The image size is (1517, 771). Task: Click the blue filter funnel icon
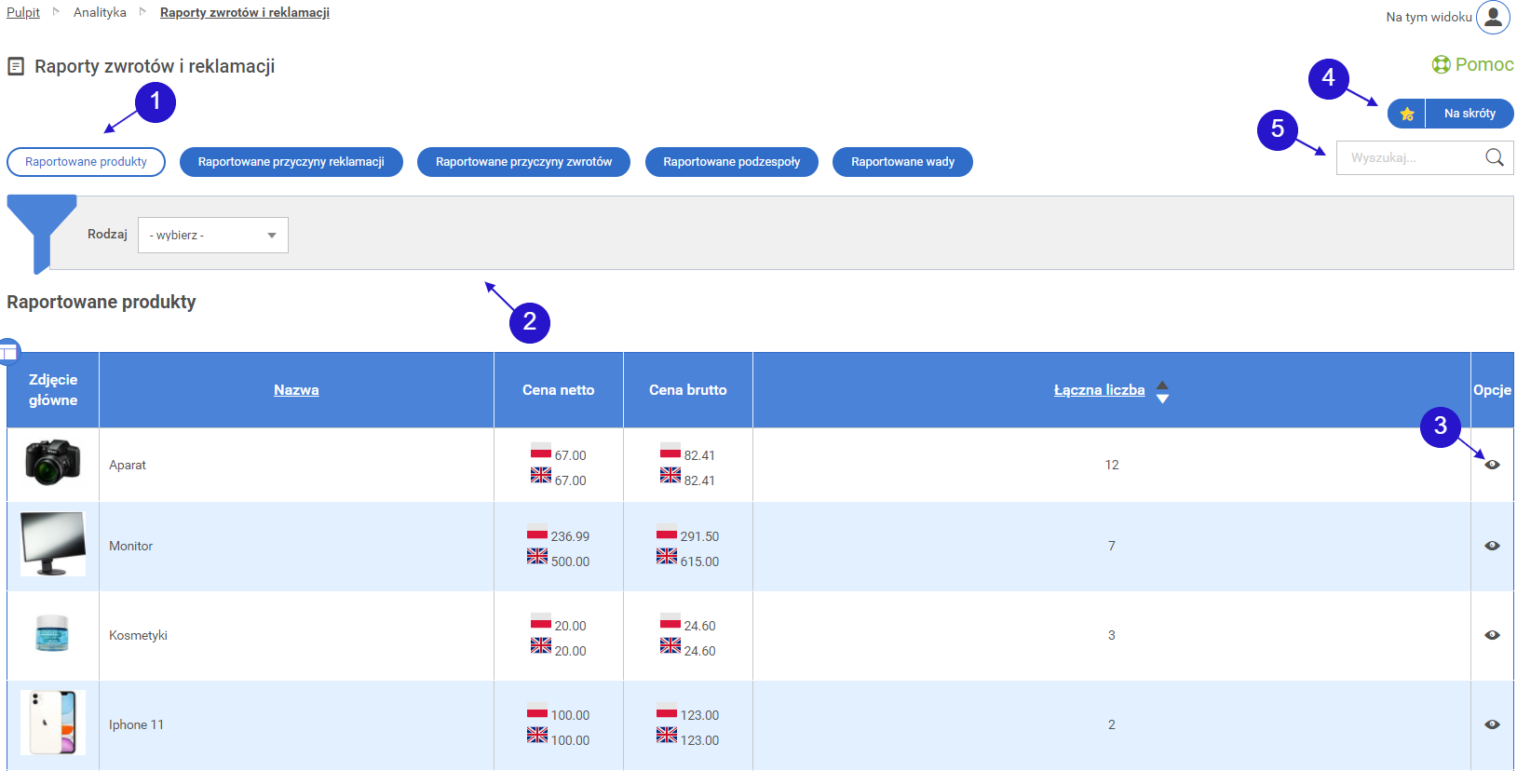pos(41,228)
